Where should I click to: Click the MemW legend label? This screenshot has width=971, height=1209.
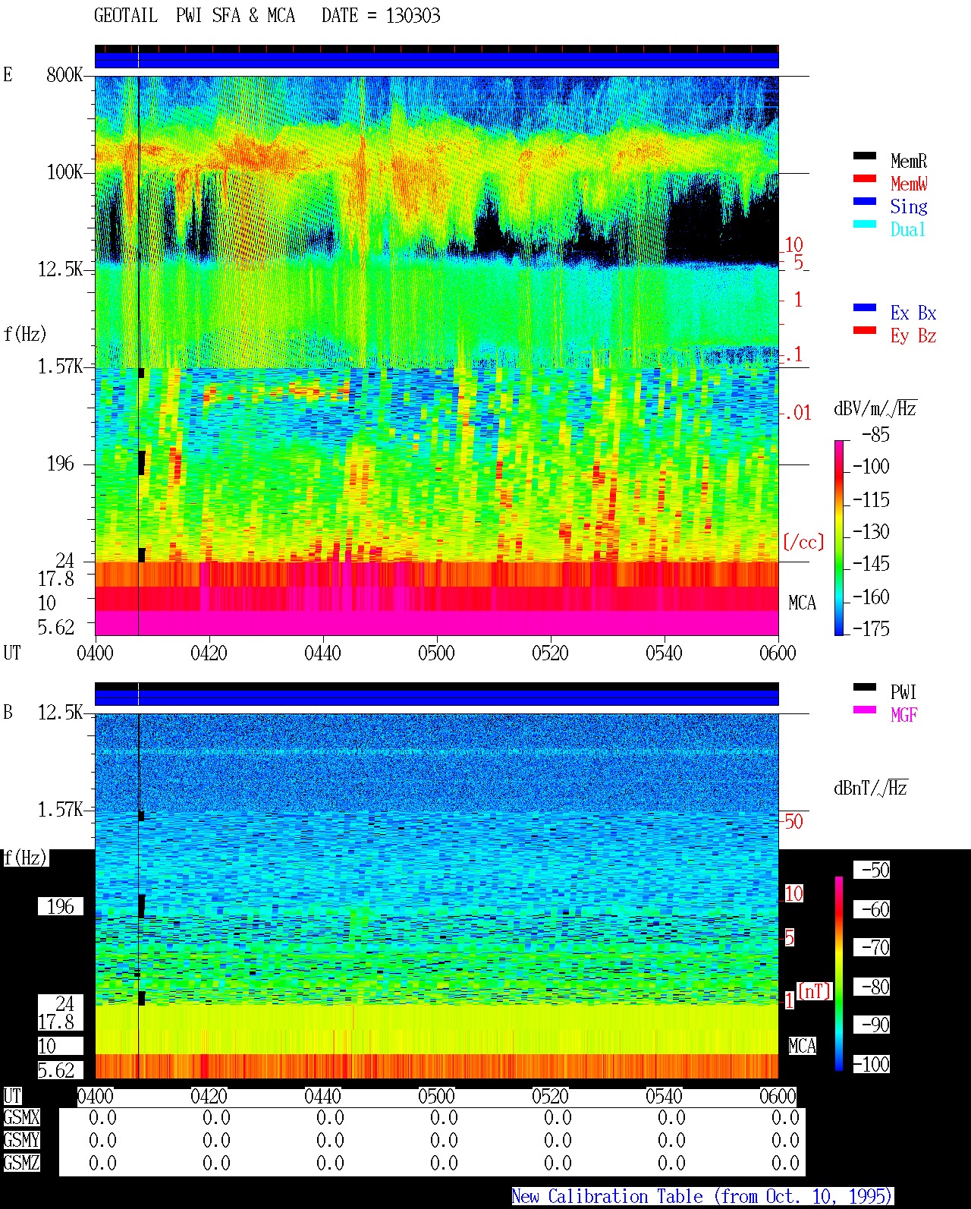tap(909, 184)
